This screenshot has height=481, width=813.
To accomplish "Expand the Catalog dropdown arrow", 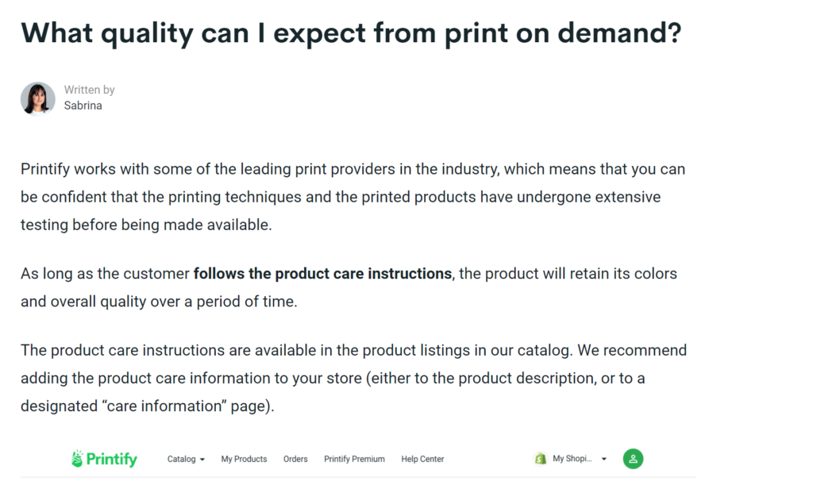I will [x=202, y=460].
